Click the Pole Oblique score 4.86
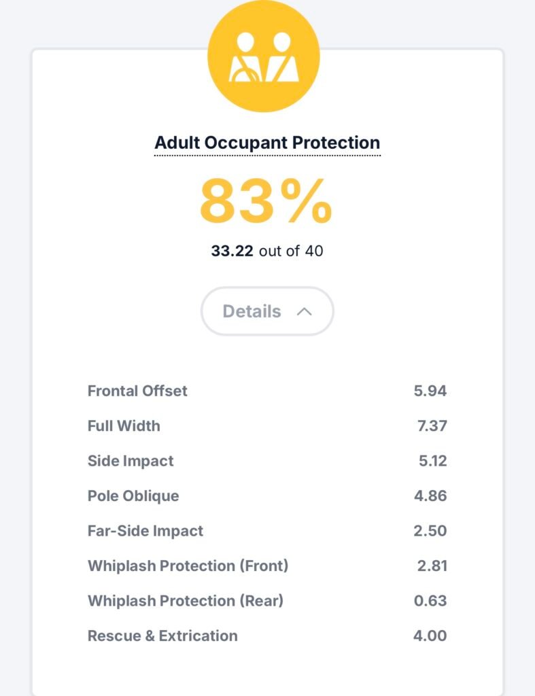Viewport: 535px width, 696px height. (x=430, y=496)
